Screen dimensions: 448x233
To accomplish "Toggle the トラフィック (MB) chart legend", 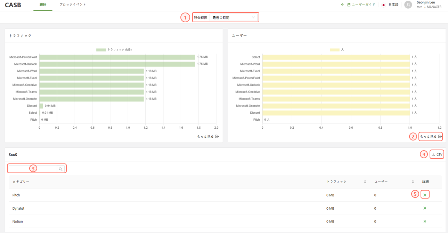I will point(114,50).
